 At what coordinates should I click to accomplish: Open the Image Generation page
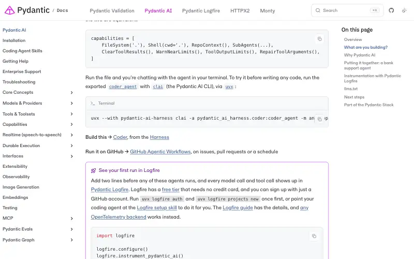click(x=21, y=187)
